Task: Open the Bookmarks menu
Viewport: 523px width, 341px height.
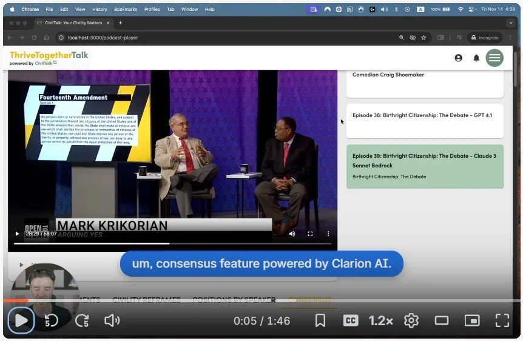Action: 126,9
